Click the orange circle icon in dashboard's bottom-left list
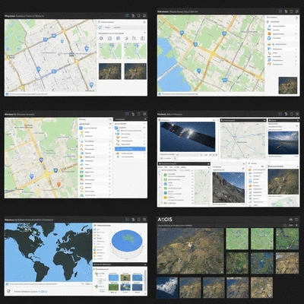Screen dimensions: 304x304 point(166,197)
